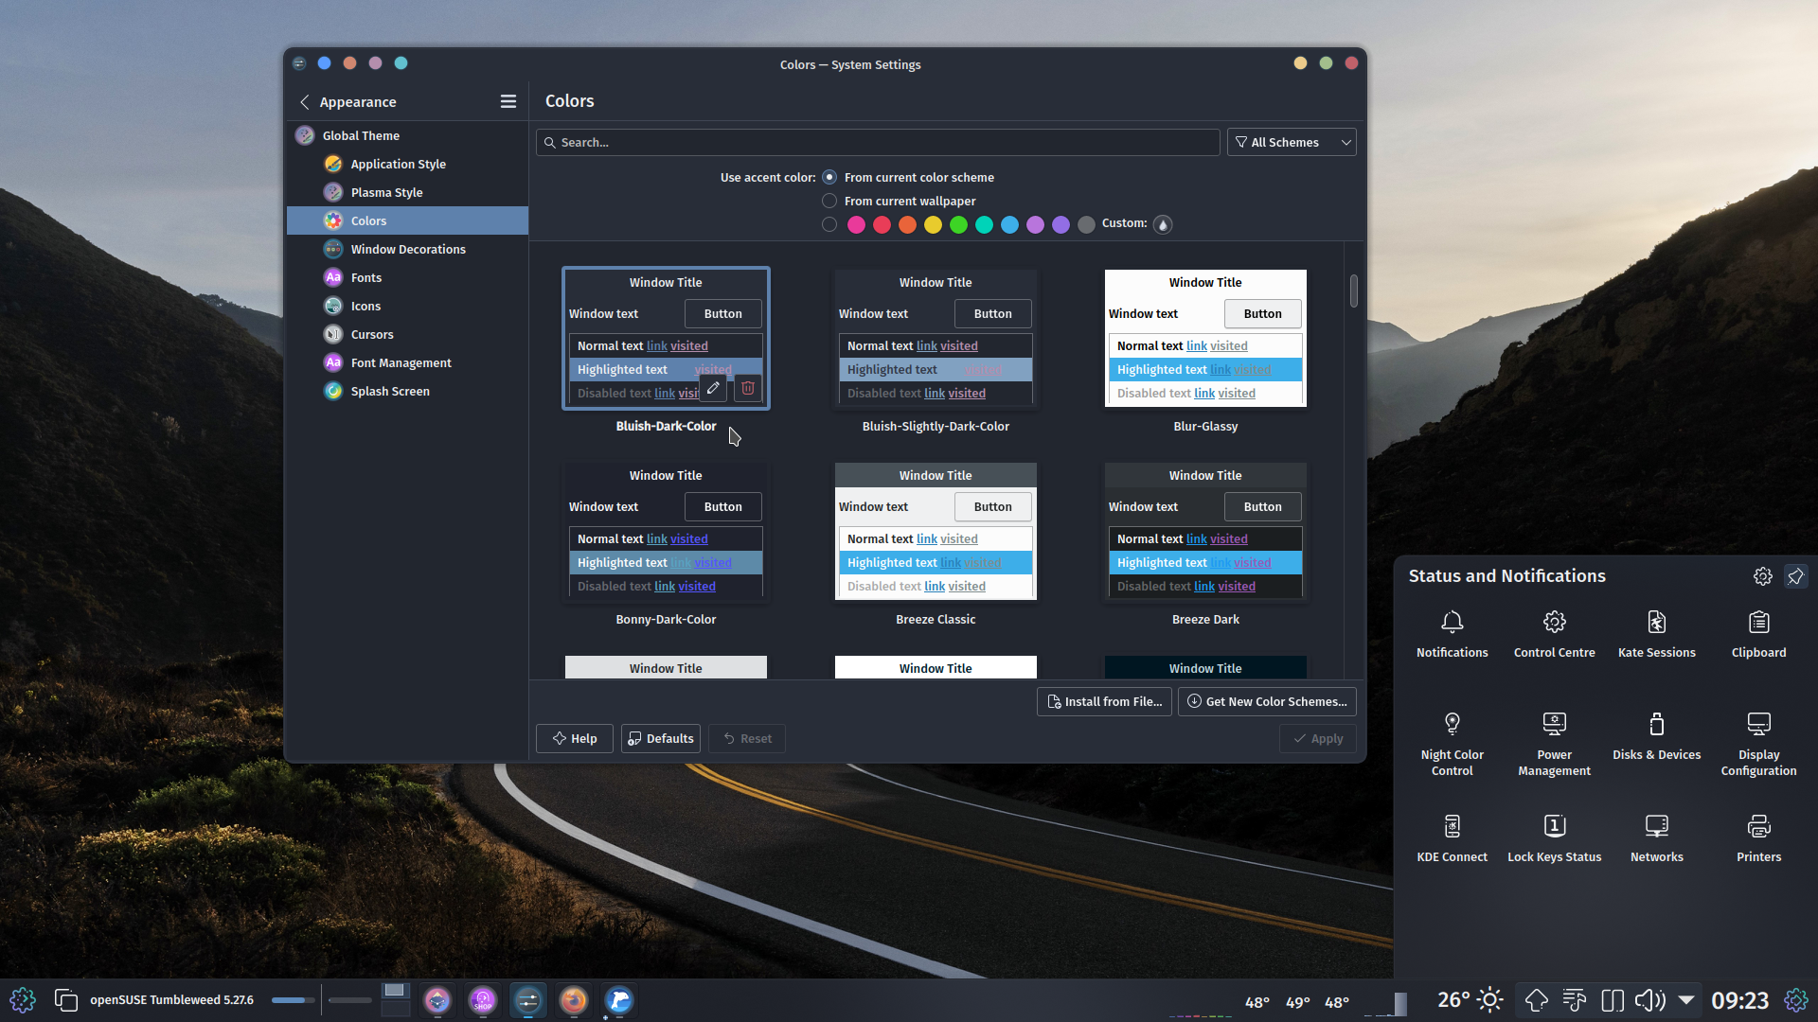Configure the system tray via gear icon

(x=1762, y=575)
